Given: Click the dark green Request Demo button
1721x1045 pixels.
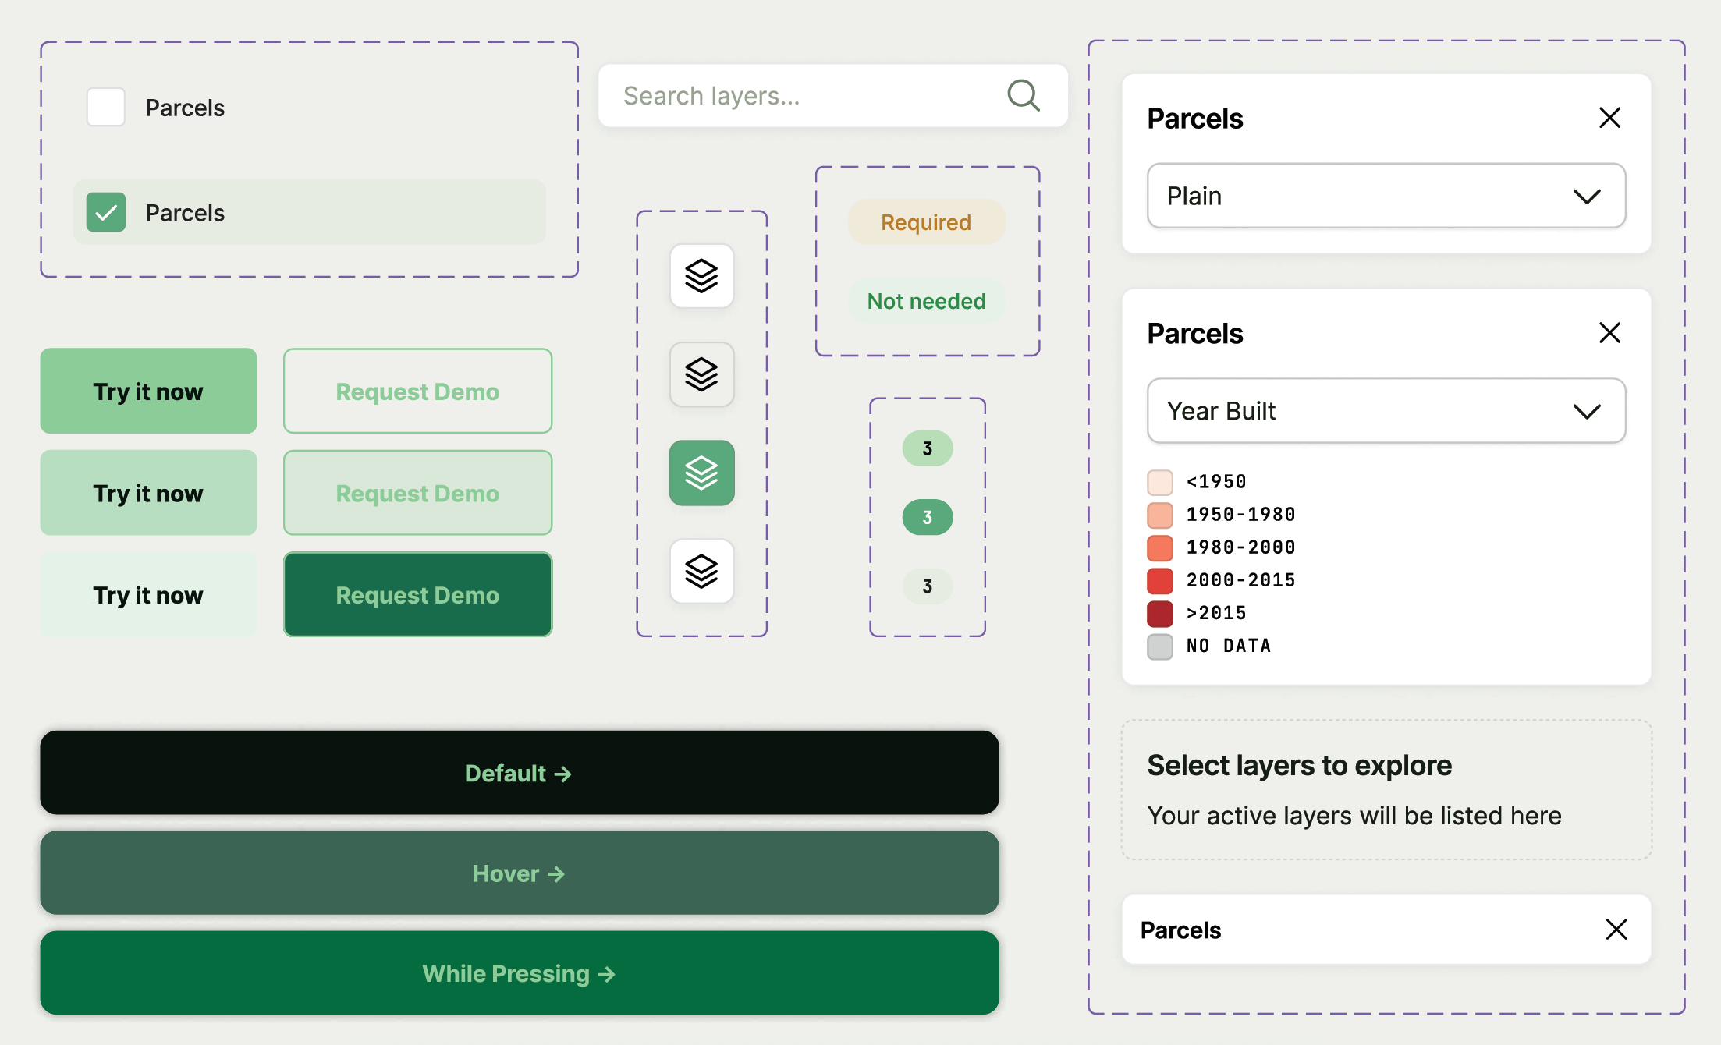Looking at the screenshot, I should (417, 595).
